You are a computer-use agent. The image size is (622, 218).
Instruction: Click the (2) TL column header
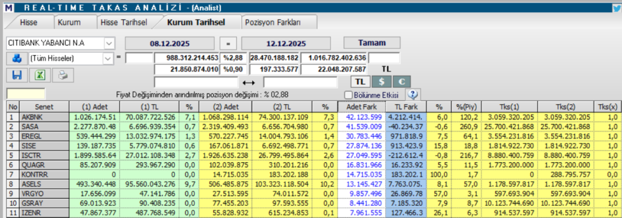coord(282,107)
